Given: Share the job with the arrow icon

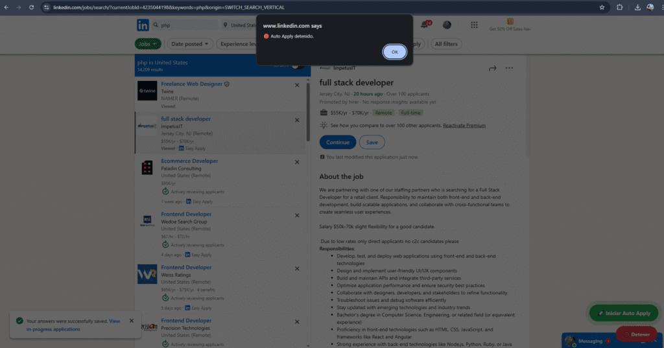Looking at the screenshot, I should (x=492, y=68).
